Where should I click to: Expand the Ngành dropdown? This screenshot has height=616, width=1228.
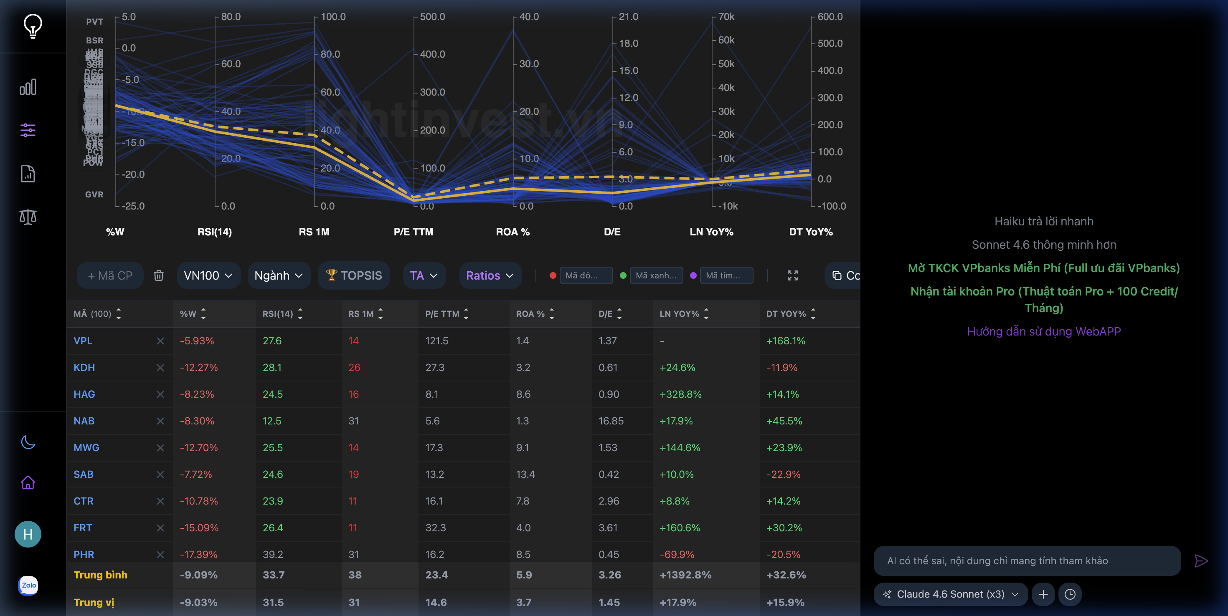tap(279, 275)
